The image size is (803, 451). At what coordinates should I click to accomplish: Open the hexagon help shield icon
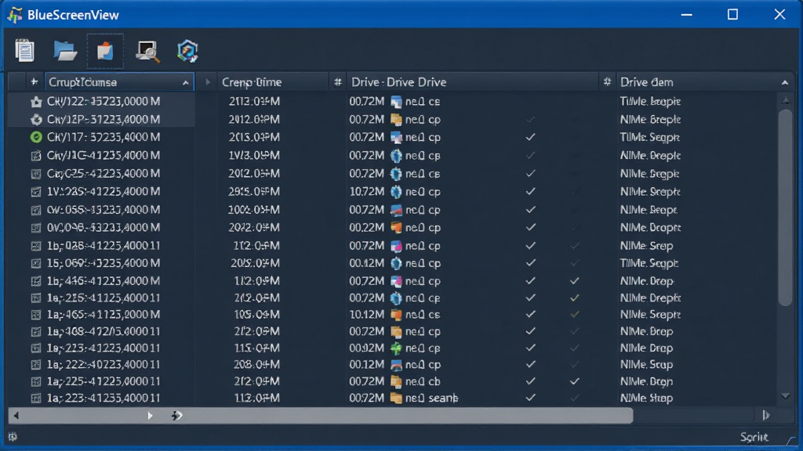tap(187, 51)
